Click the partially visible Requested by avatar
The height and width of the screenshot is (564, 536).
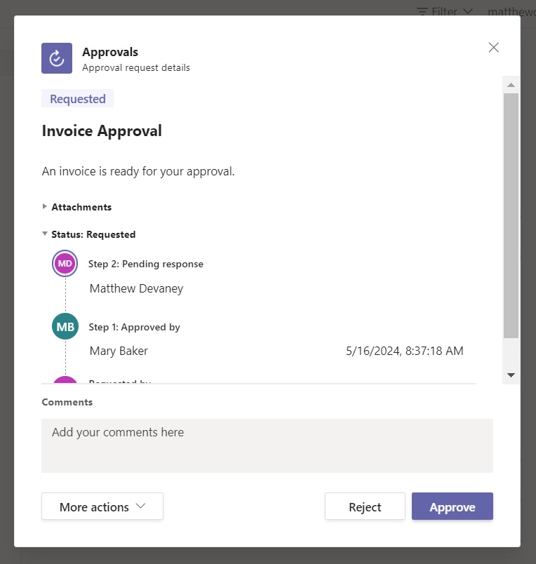click(65, 382)
